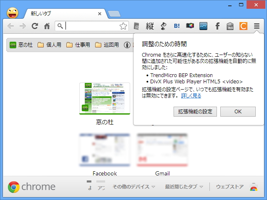Open the camera color lens extension
The height and width of the screenshot is (200, 267).
190,26
